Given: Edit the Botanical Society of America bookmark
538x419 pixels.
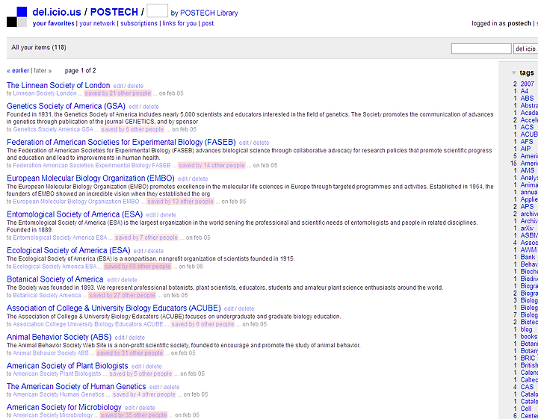Looking at the screenshot, I should tap(111, 280).
